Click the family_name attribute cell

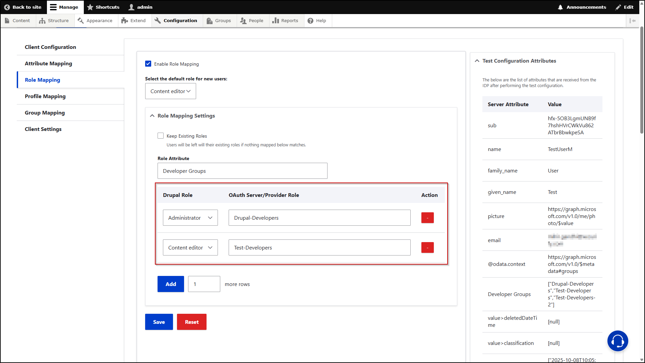(503, 170)
